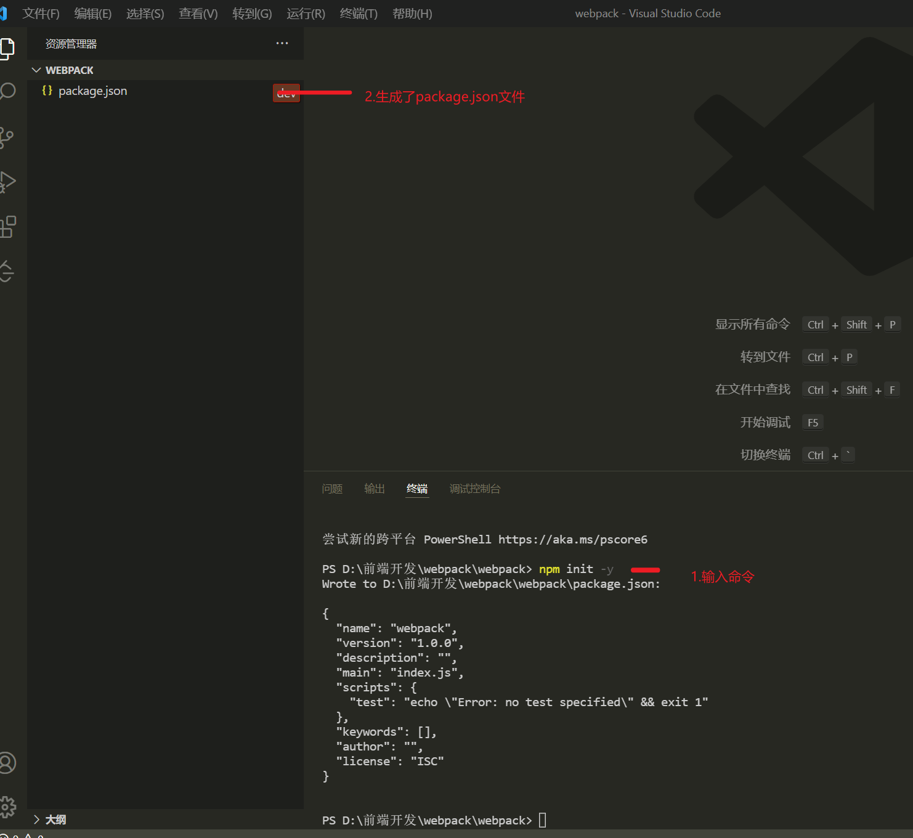
Task: Open the 转到(G) menu
Action: [252, 14]
